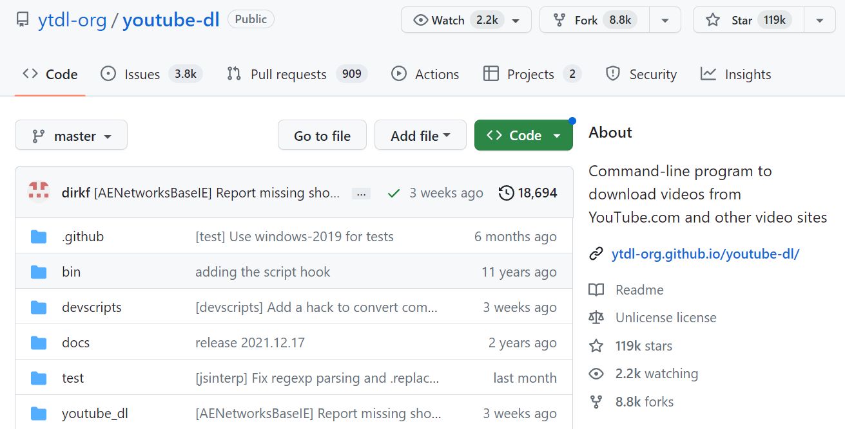845x429 pixels.
Task: Open the youtube_dl folder
Action: [x=95, y=414]
